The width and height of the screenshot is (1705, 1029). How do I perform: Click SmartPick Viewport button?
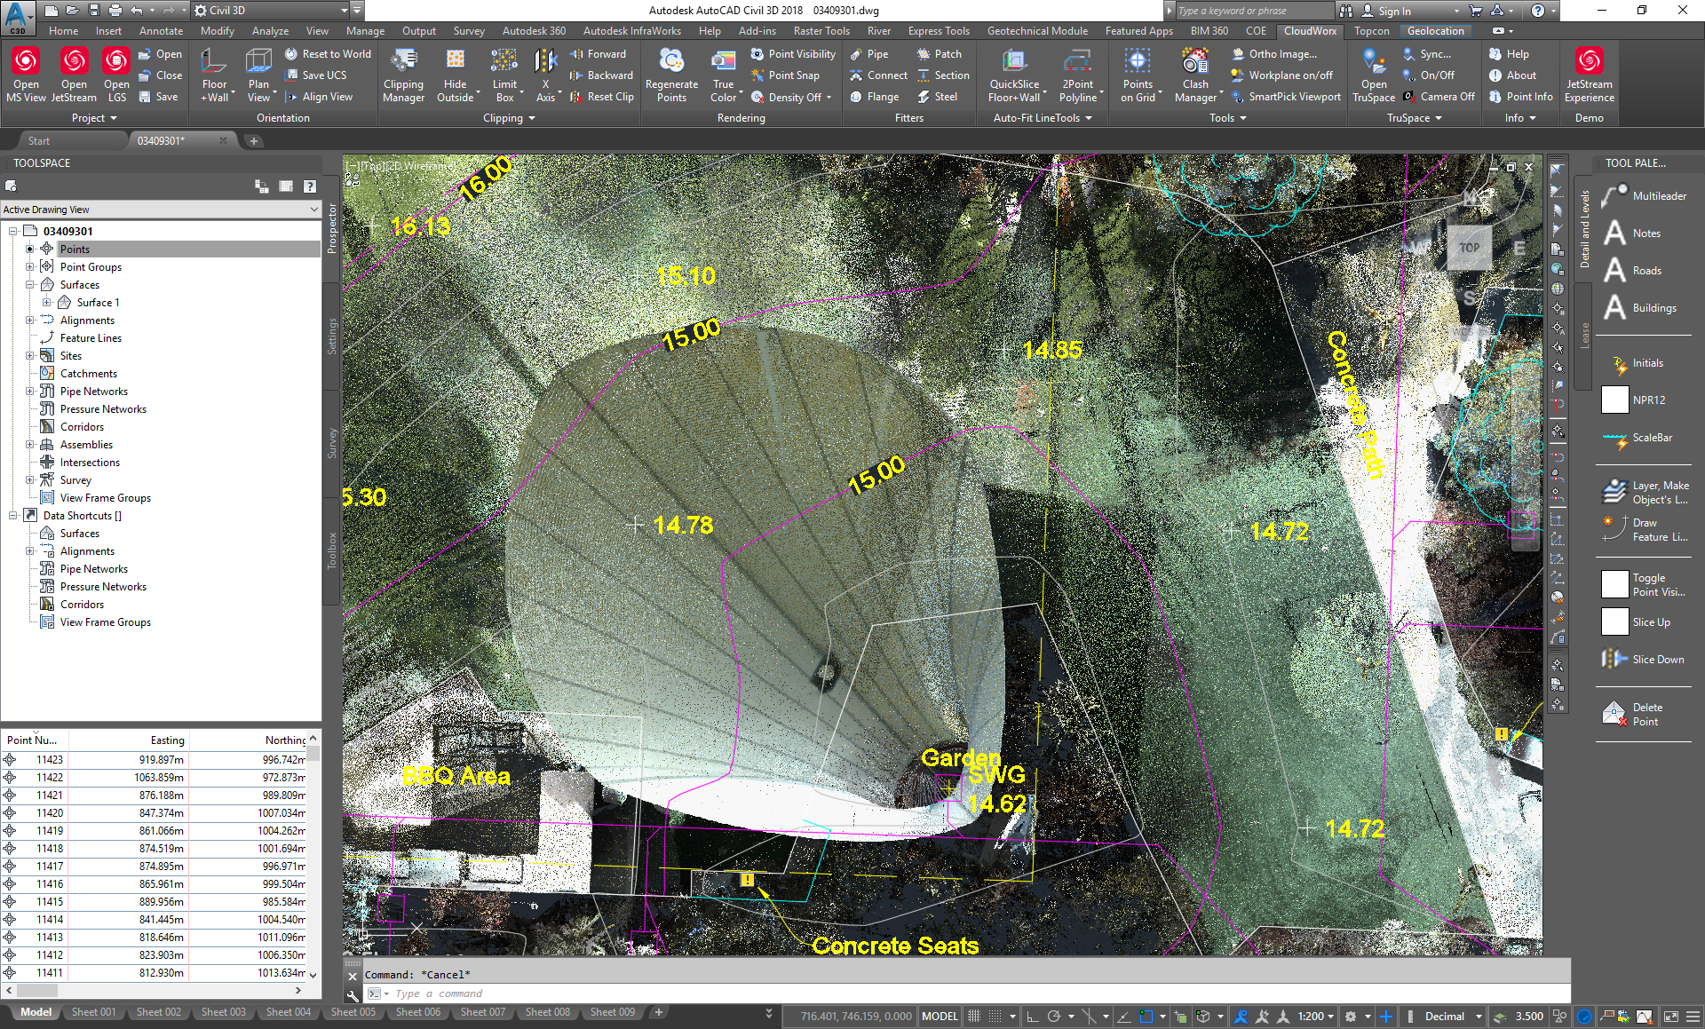tap(1286, 97)
